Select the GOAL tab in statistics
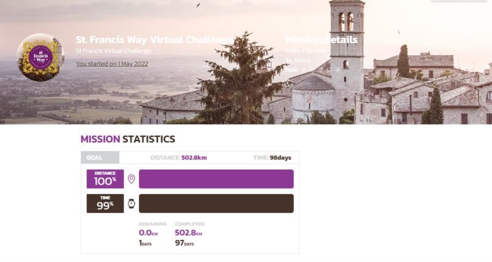Screen dimensions: 492x262 pyautogui.click(x=100, y=158)
